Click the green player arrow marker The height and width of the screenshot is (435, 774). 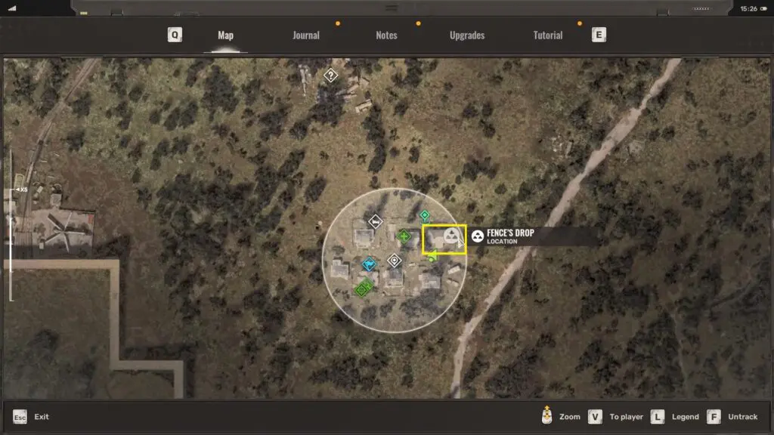click(432, 258)
